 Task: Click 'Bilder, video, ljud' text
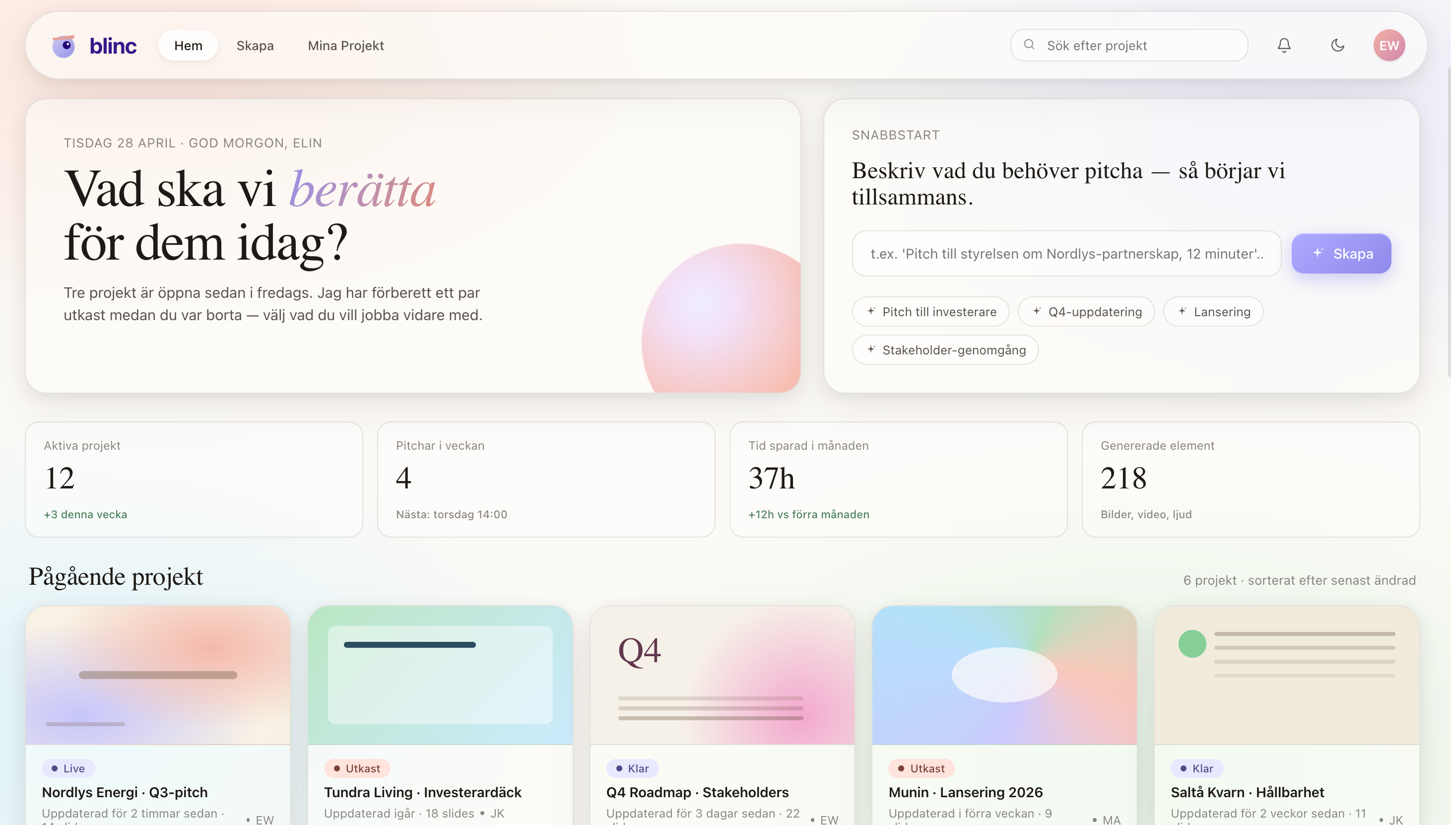(x=1146, y=514)
